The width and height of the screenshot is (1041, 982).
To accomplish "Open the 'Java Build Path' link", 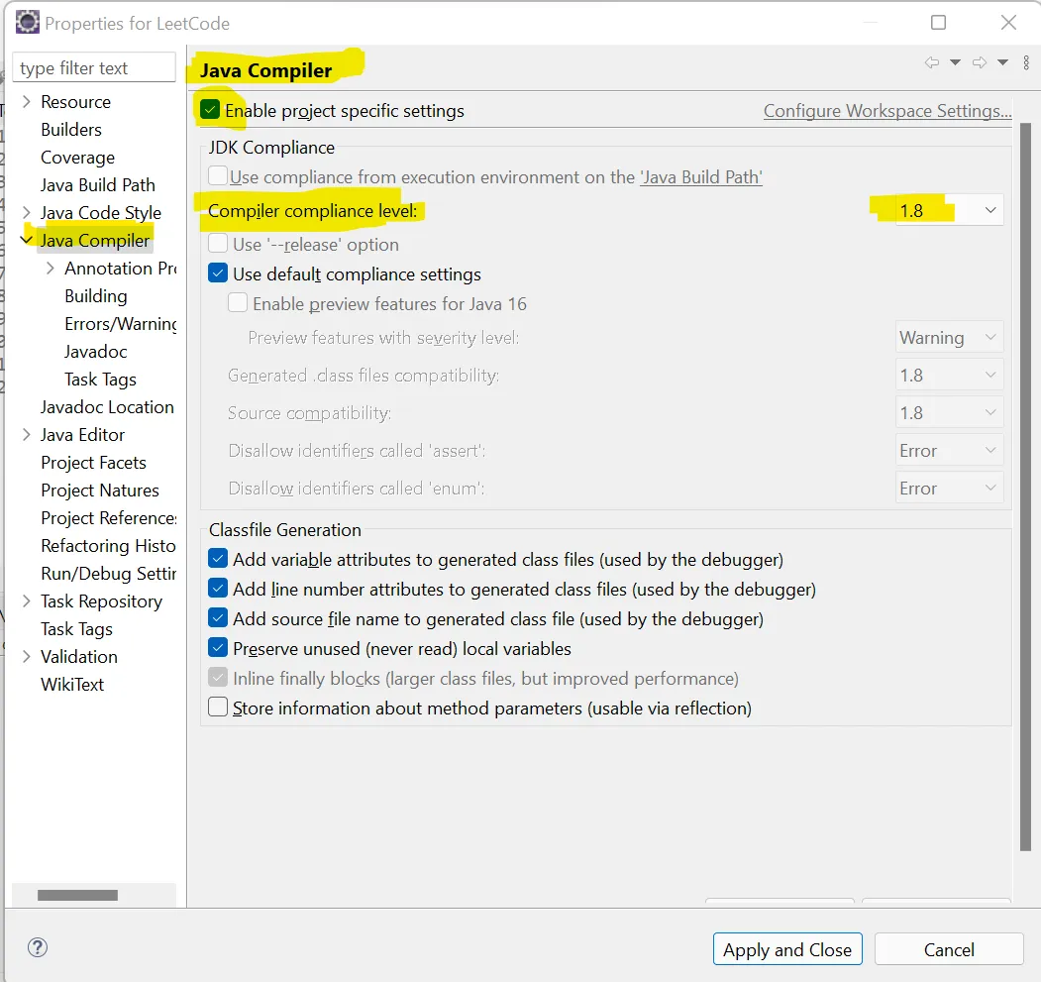I will pos(701,176).
